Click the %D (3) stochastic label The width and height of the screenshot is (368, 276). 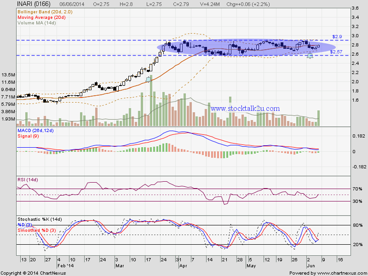25,225
